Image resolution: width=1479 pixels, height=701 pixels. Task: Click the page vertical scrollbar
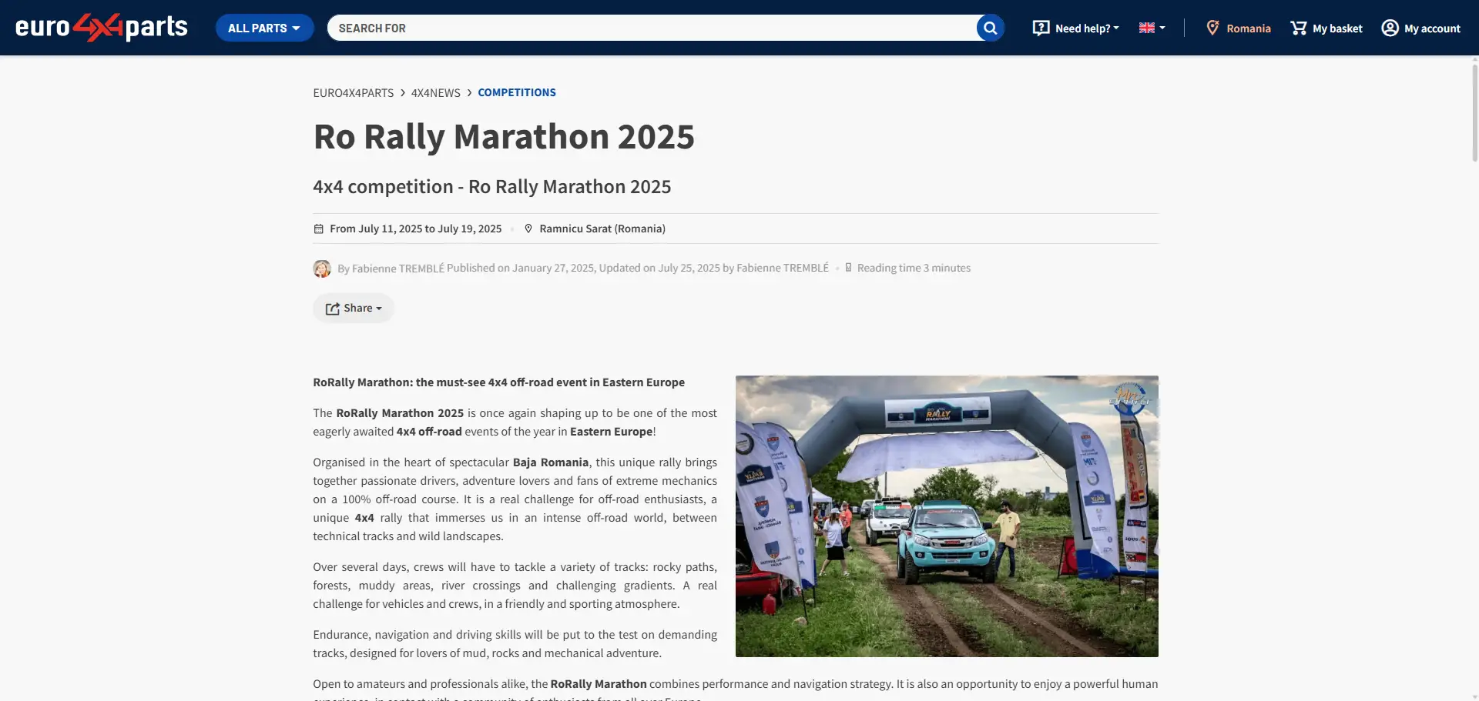(x=1474, y=113)
